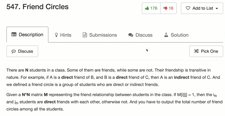This screenshot has height=116, width=225.
Task: Click the shuffle icon on Pick One
Action: pos(196,51)
